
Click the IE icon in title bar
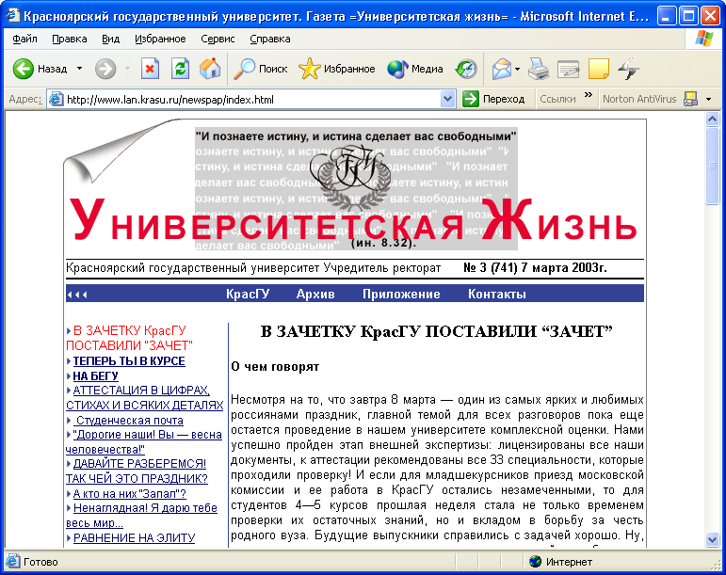click(x=13, y=16)
